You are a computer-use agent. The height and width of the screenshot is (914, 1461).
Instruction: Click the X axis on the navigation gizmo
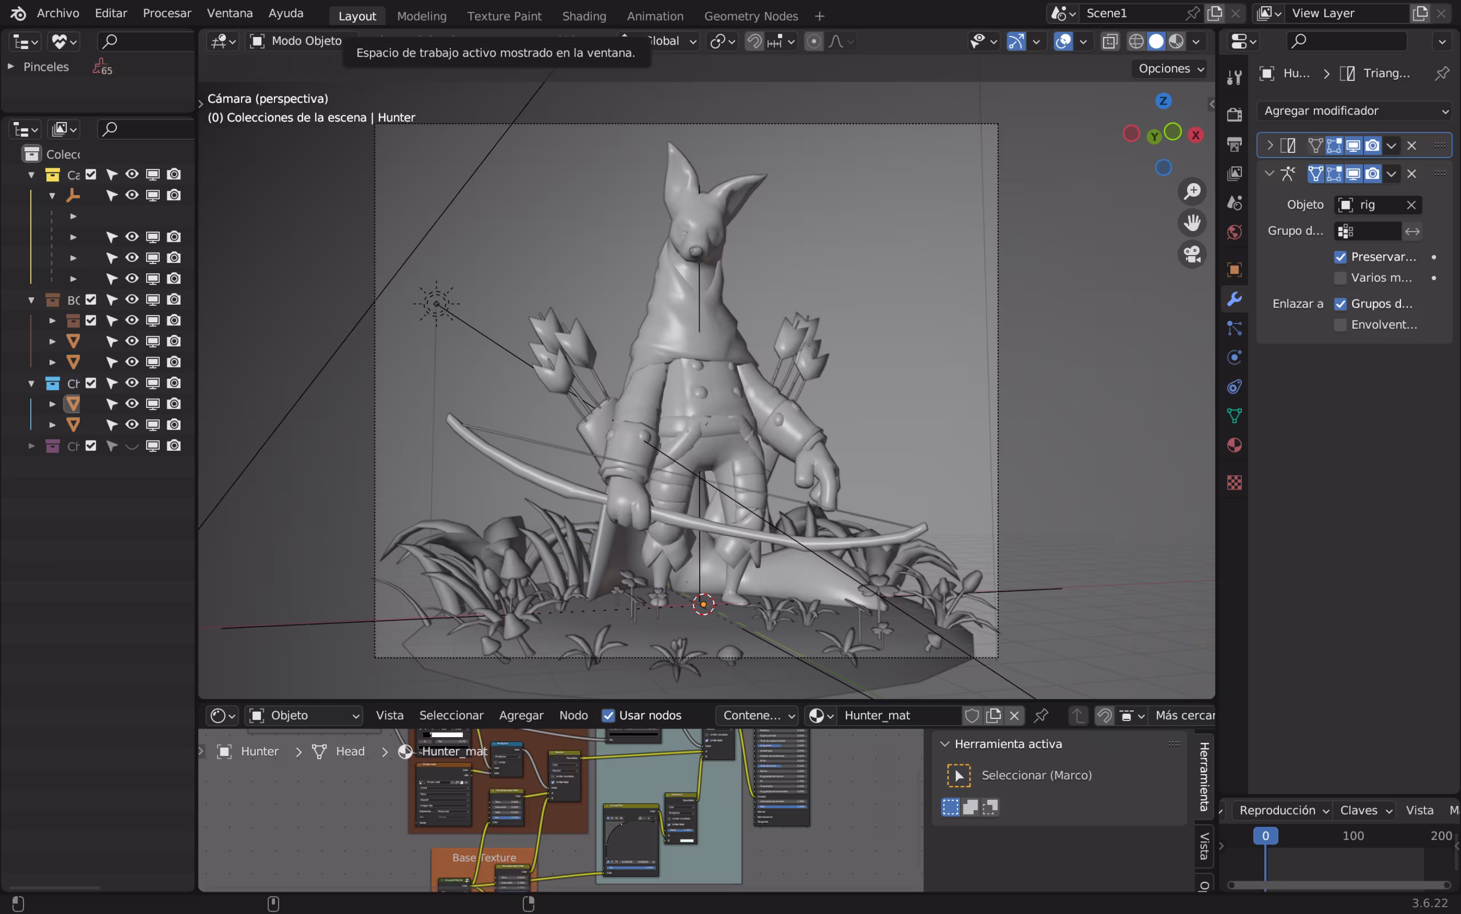tap(1196, 135)
